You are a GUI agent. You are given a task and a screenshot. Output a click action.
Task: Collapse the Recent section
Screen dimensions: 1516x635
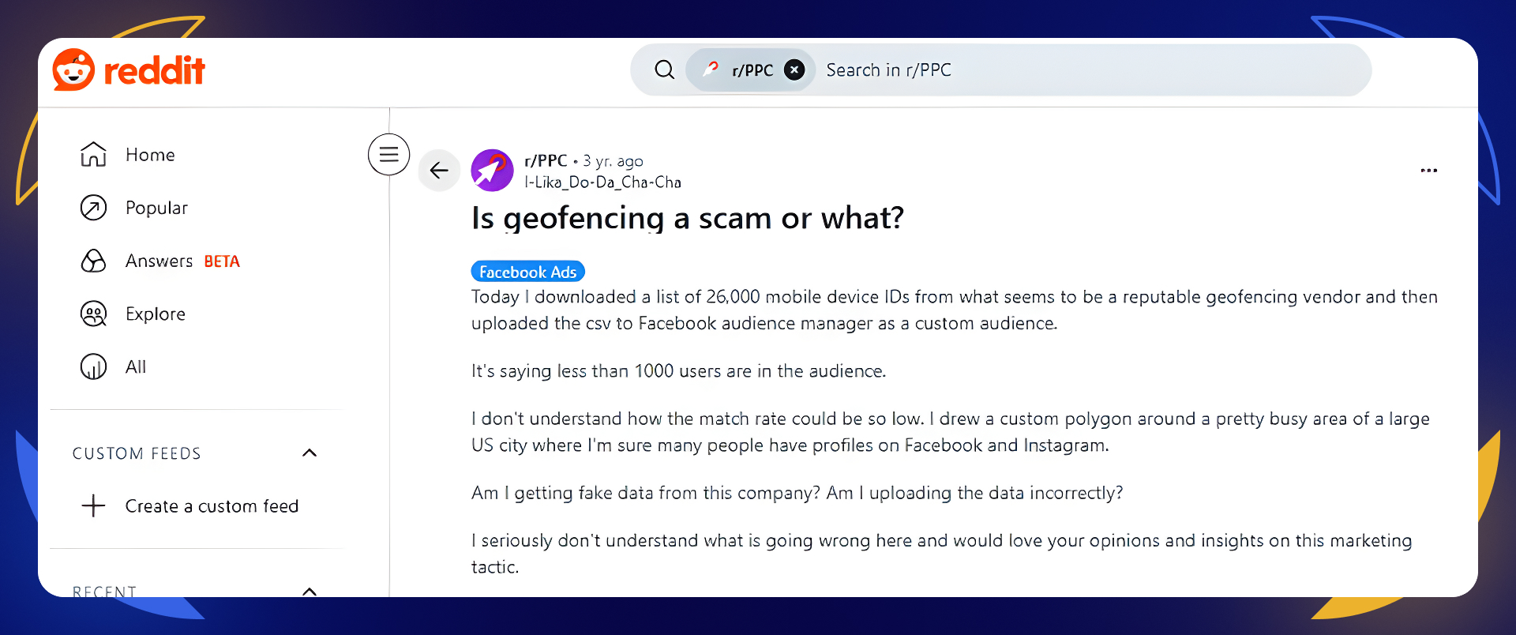pyautogui.click(x=310, y=591)
